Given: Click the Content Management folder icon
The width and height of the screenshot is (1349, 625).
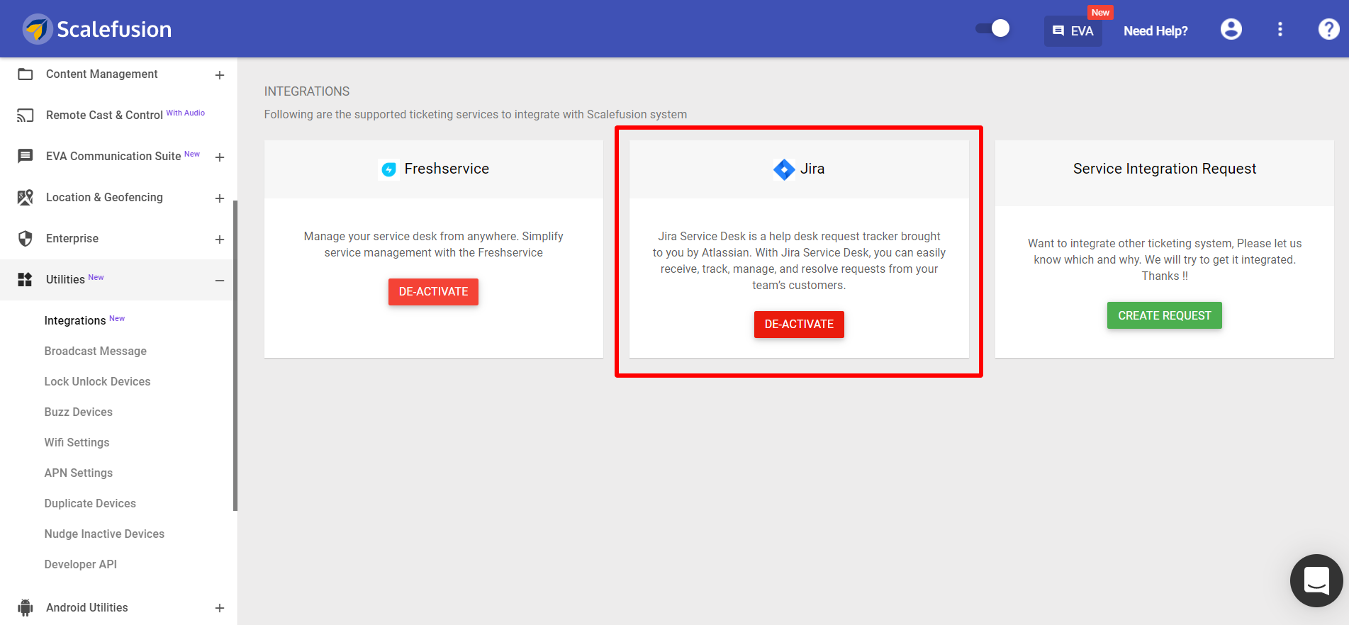Looking at the screenshot, I should pyautogui.click(x=26, y=74).
